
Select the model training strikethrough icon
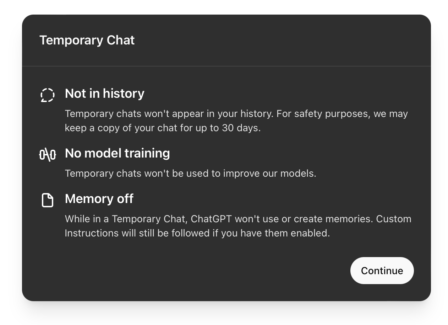pos(47,155)
